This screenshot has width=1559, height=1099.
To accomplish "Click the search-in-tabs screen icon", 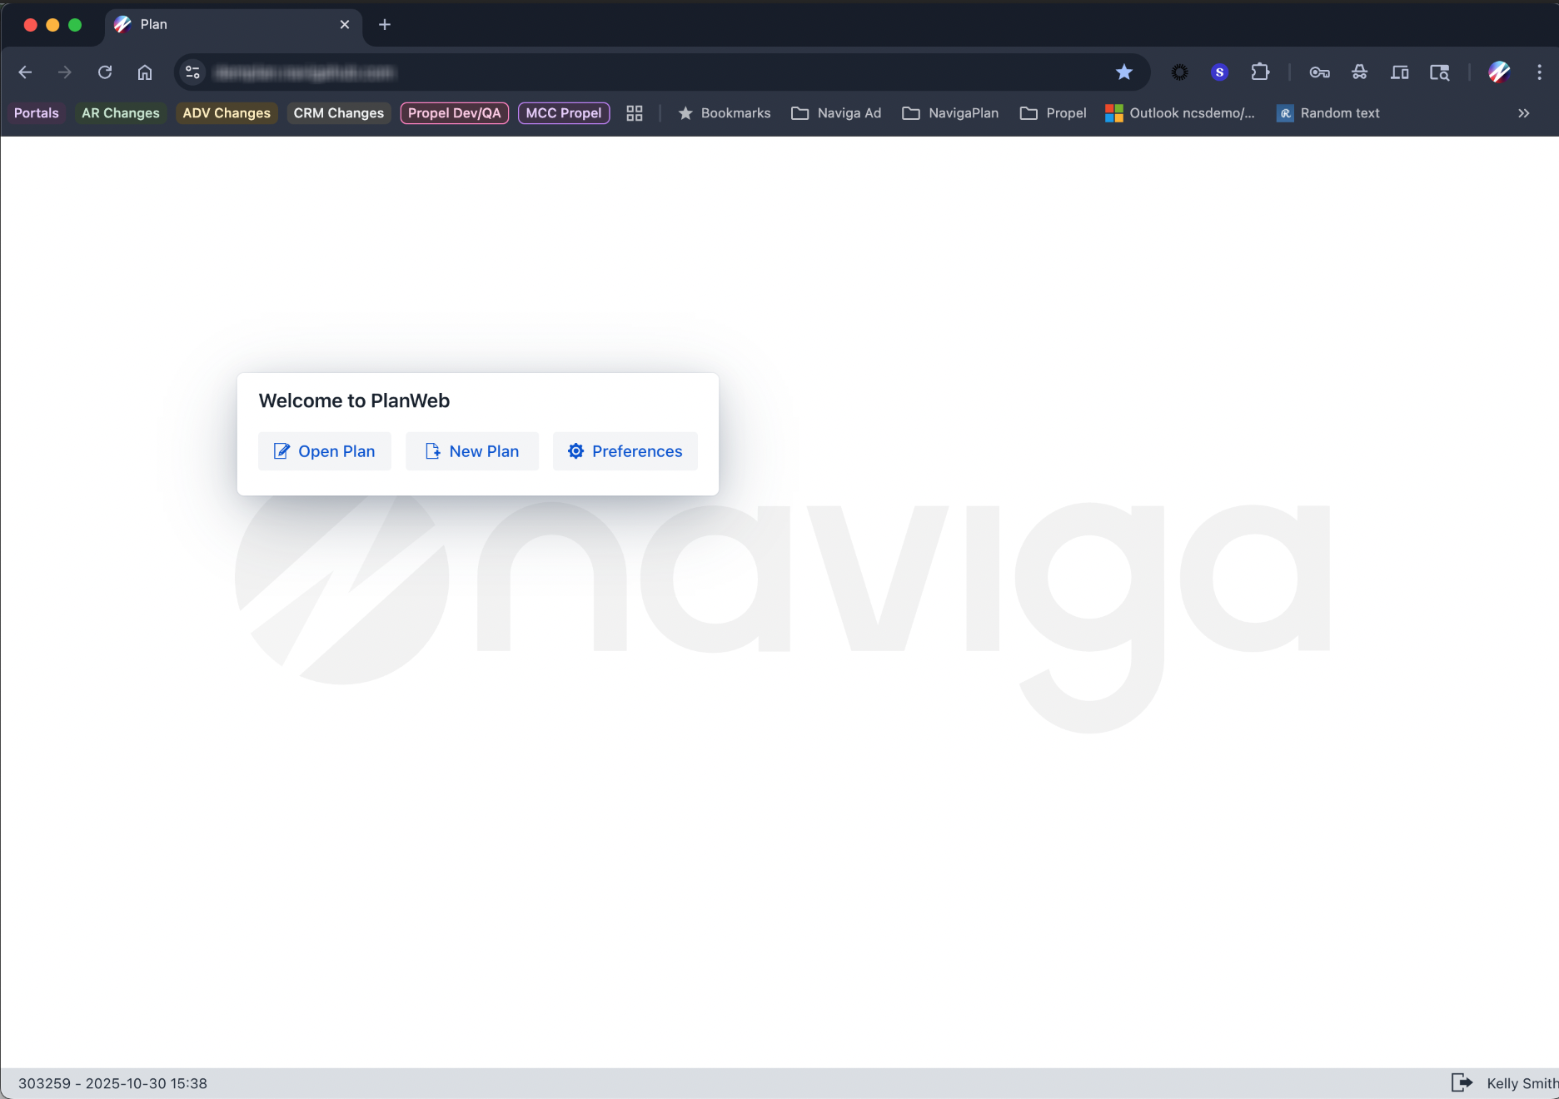I will click(1439, 72).
